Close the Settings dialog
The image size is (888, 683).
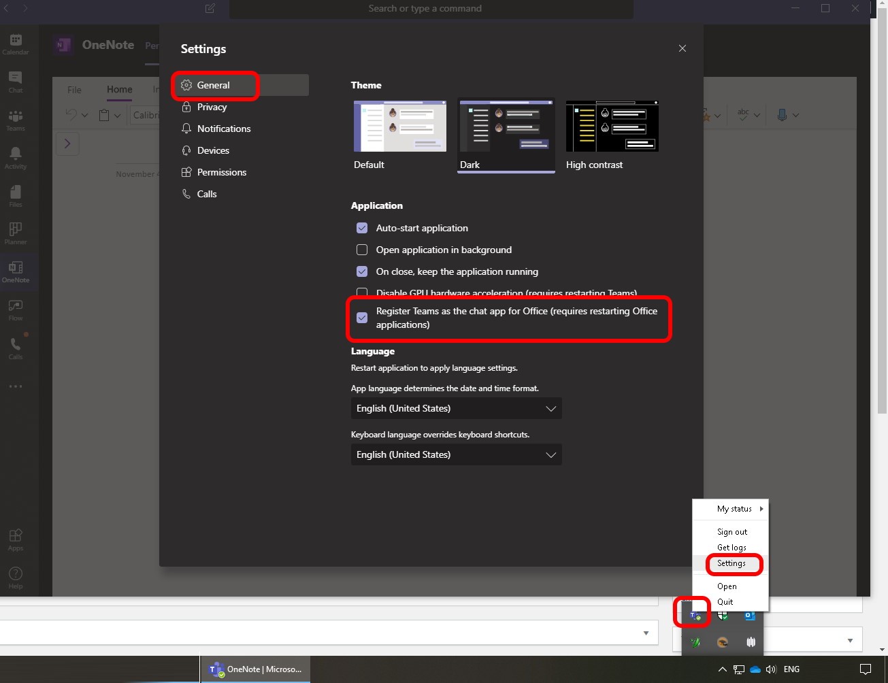click(682, 48)
